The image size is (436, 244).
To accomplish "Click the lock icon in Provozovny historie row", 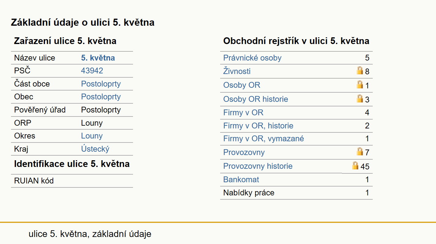I will click(x=355, y=165).
